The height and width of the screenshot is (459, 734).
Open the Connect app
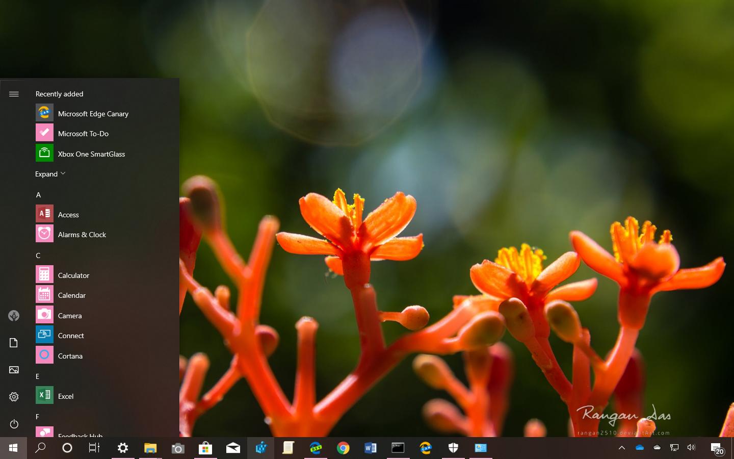71,335
